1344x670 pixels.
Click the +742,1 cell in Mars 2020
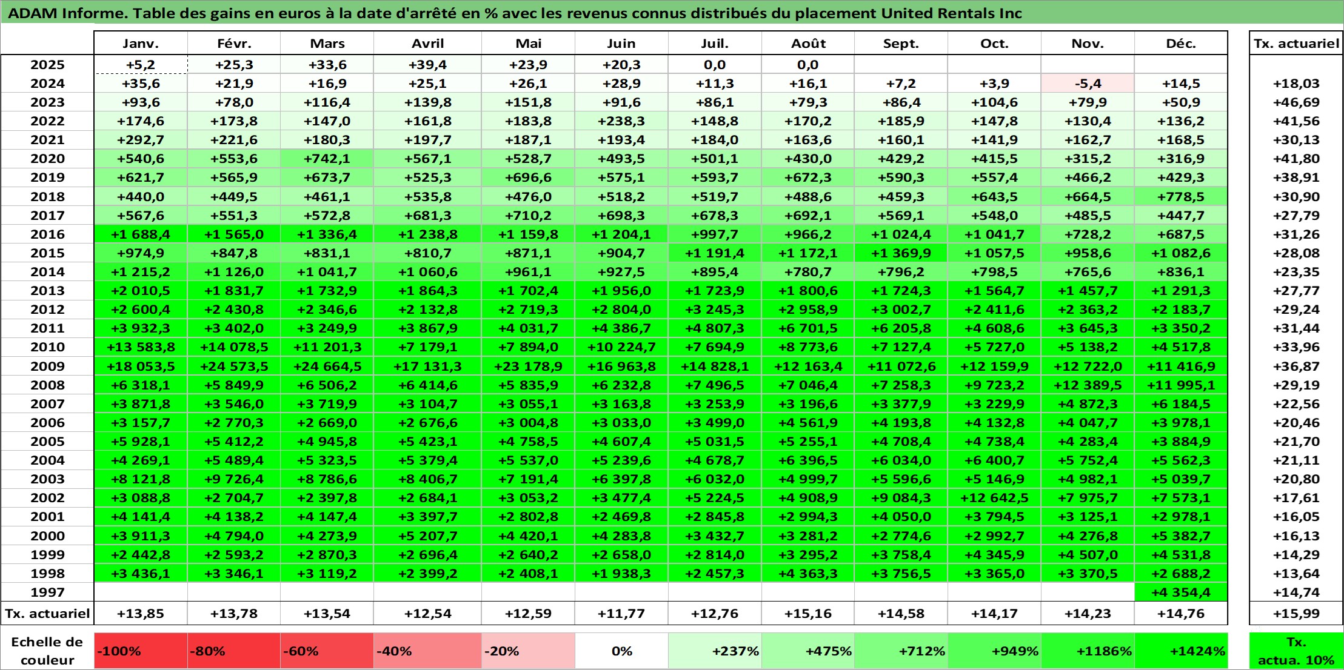coord(327,159)
